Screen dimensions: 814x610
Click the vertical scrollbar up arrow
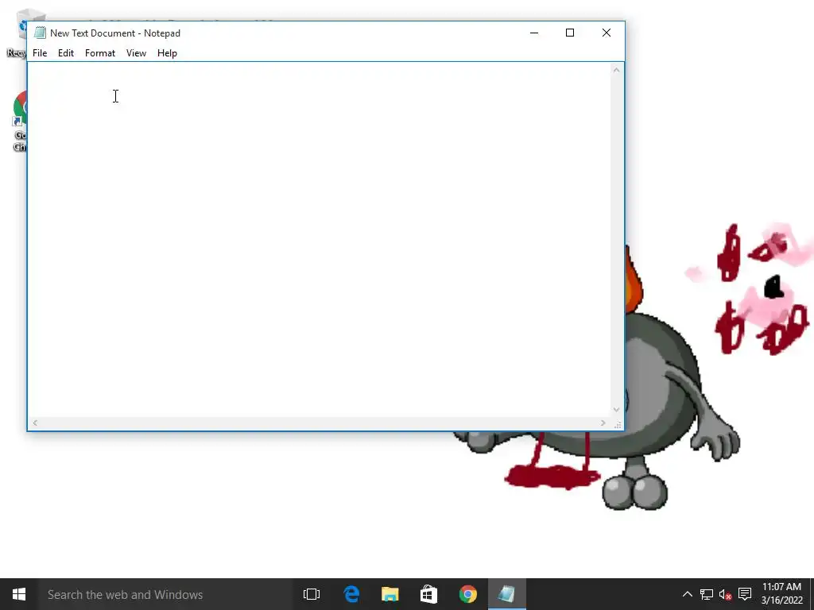coord(616,70)
